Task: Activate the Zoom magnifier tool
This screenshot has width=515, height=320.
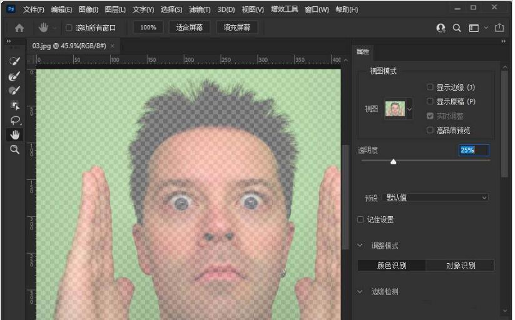Action: point(14,149)
